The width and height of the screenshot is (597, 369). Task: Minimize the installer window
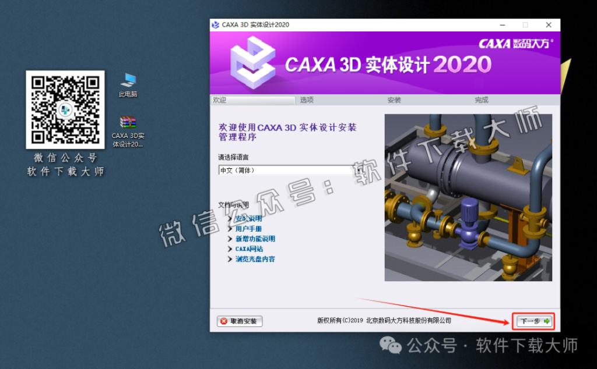coord(503,24)
